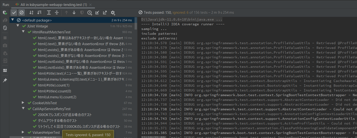Click green check icon beside CookieUtilsTest
This screenshot has height=138, width=357.
click(29, 103)
